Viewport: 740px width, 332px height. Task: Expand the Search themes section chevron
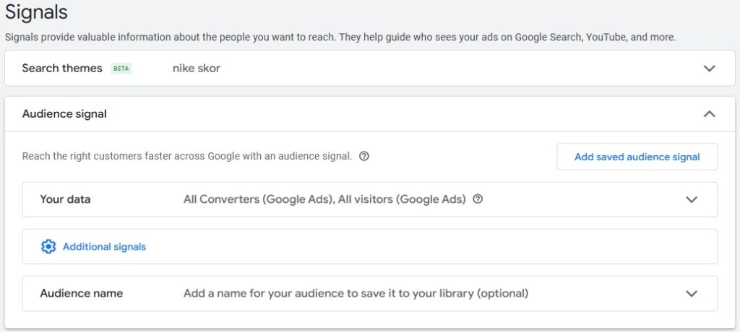point(710,69)
